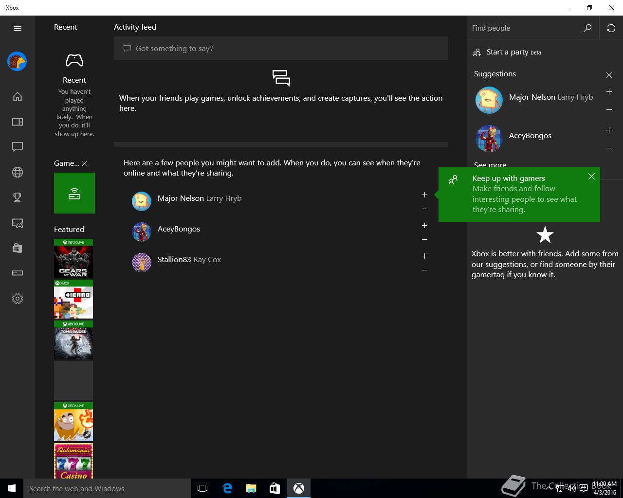Open the hamburger navigation menu
The image size is (623, 498).
point(18,28)
